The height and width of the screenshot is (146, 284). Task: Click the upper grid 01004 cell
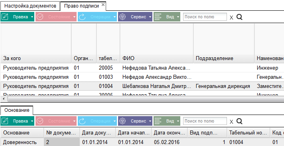[108, 86]
